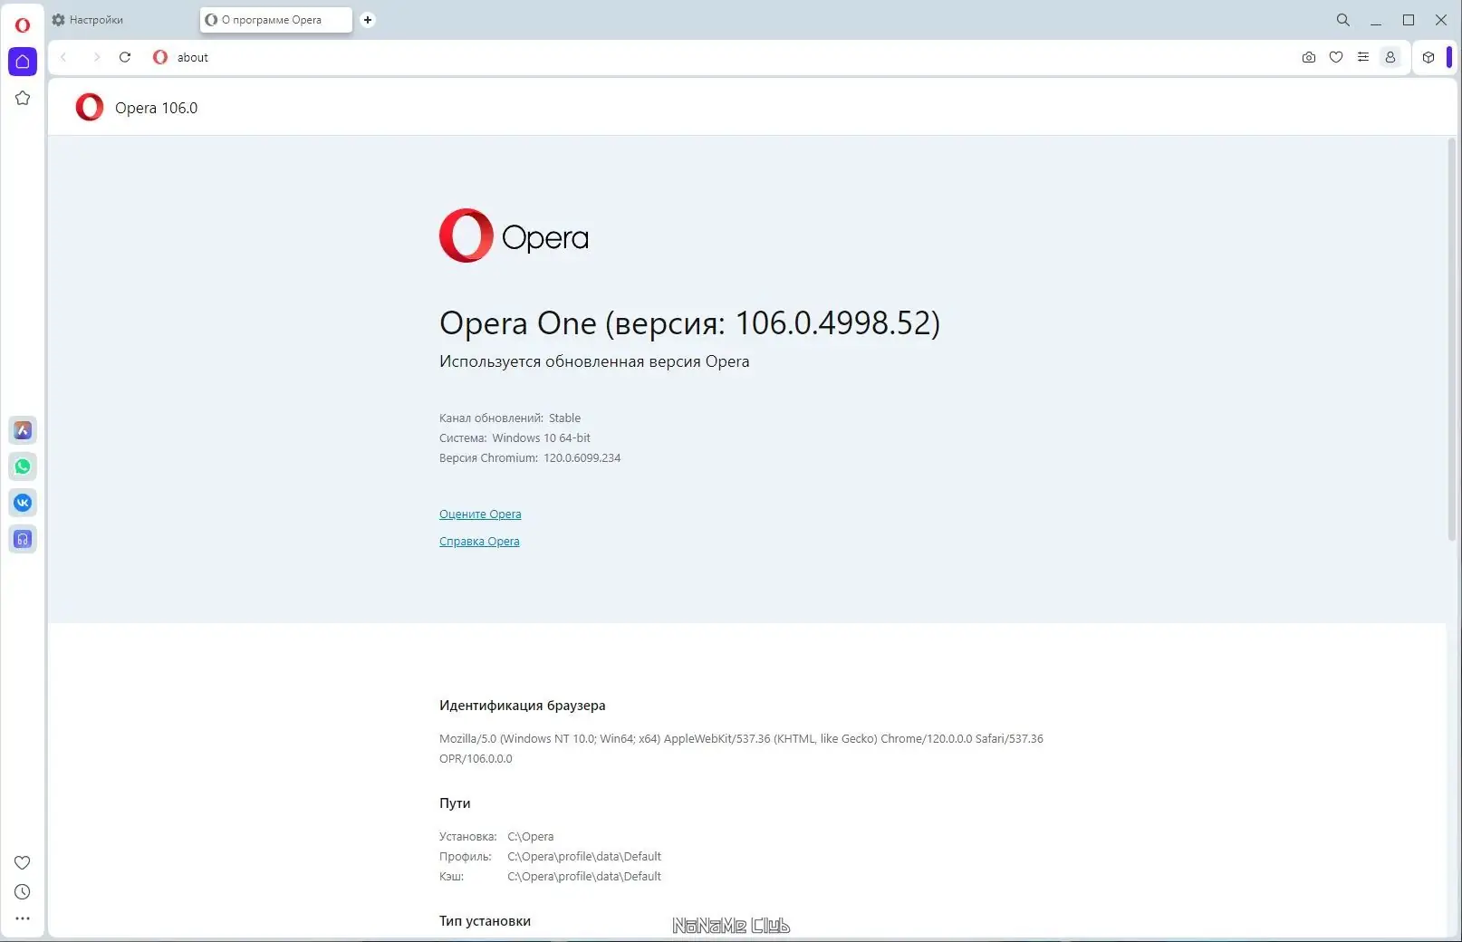Open the Справка Opera help link
Viewport: 1462px width, 942px height.
479,541
